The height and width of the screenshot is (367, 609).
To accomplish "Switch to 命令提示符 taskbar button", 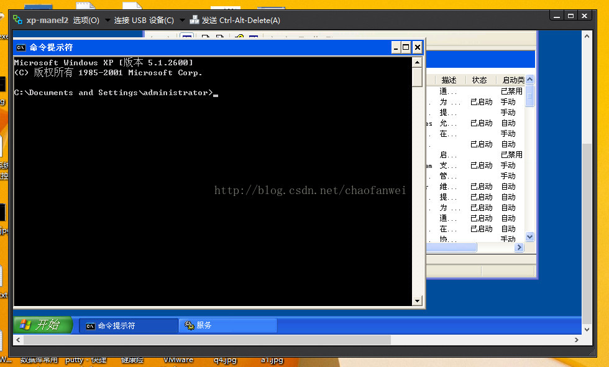I will pos(128,326).
